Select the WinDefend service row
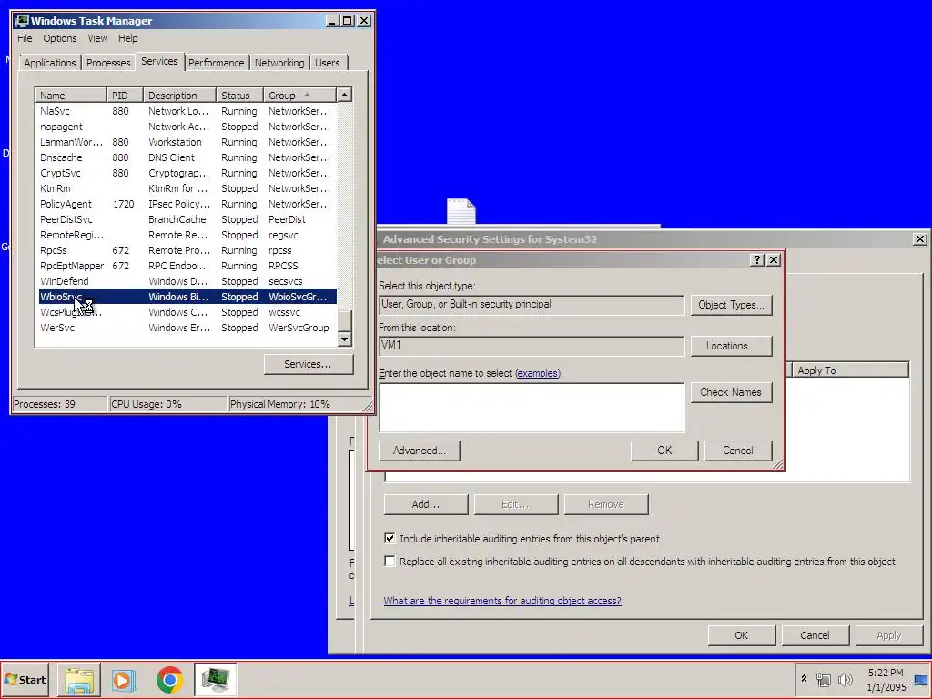This screenshot has height=699, width=932. tap(187, 281)
